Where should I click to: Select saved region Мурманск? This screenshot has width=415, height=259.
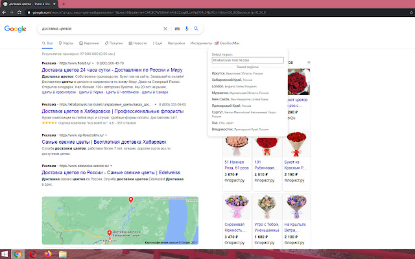coord(240,93)
